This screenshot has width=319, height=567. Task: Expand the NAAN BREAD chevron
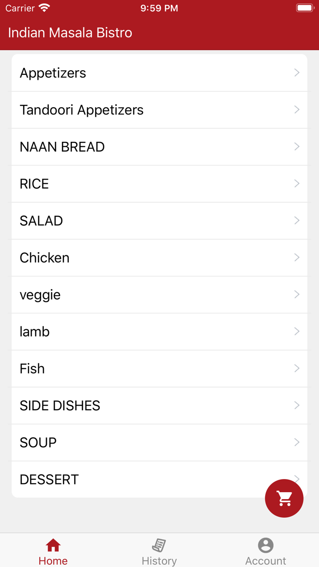pos(297,146)
